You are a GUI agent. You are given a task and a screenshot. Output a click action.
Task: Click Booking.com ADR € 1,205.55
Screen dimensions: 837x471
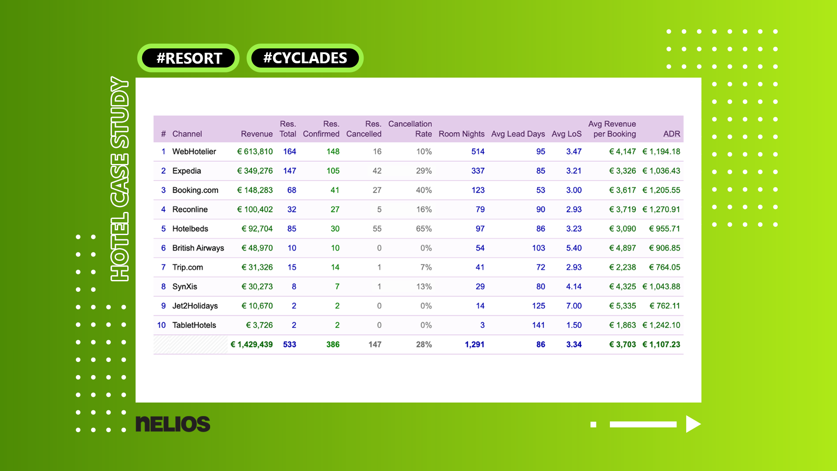(x=661, y=190)
